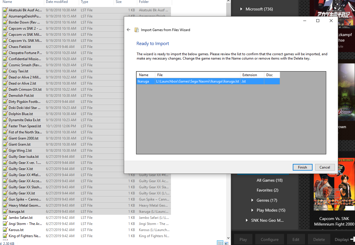Click the Extension column header in wizard
Screen dimensions: 355x245
[x=252, y=75]
